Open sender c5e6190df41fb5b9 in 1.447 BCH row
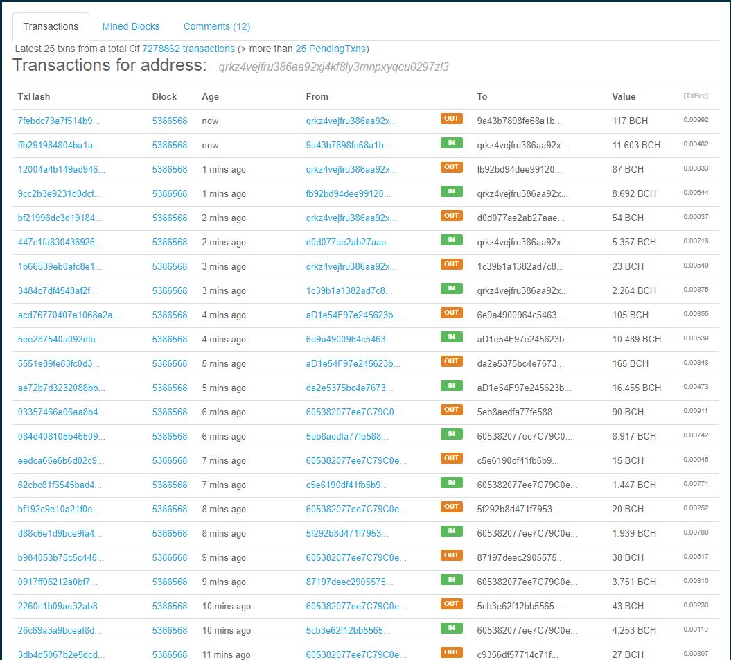Viewport: 731px width, 660px height. click(347, 485)
